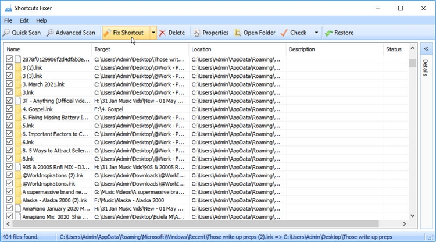Uncheck the 2878f0129906f2d4dfab3e shortcut checkbox

(9, 59)
